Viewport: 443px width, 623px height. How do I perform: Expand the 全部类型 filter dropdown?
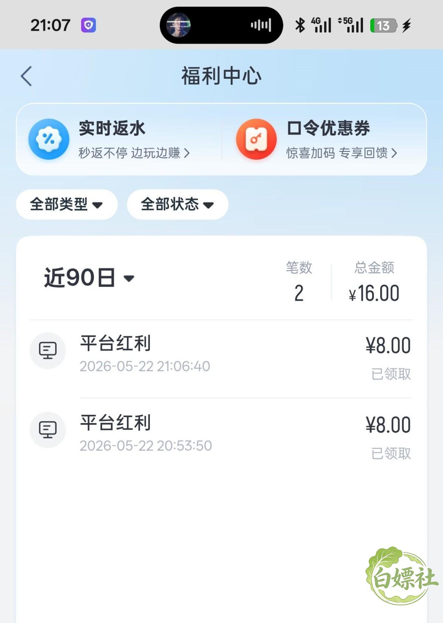67,204
